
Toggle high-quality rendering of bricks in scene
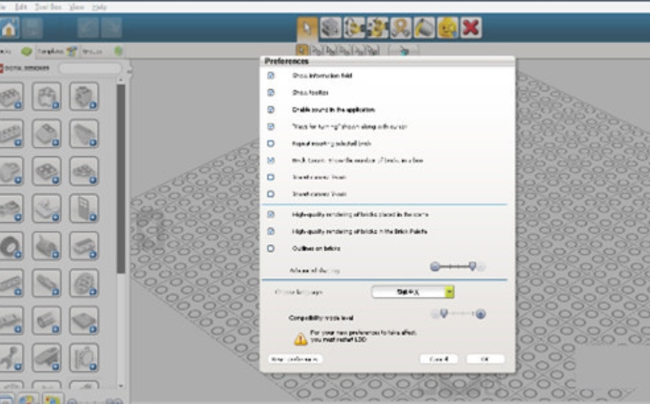coord(271,214)
